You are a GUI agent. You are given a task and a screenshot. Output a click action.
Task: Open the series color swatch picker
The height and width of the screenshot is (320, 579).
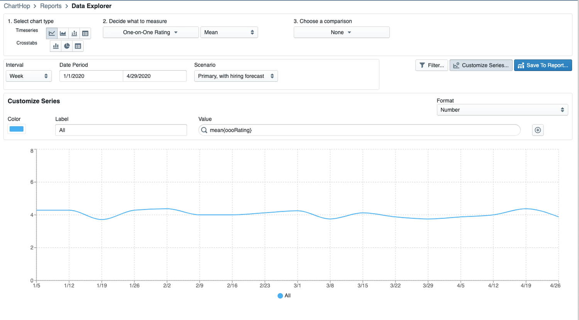click(x=17, y=129)
